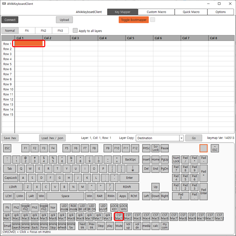Select the BackSpc key
Image resolution: width=236 pixels, height=236 pixels.
[x=130, y=160]
